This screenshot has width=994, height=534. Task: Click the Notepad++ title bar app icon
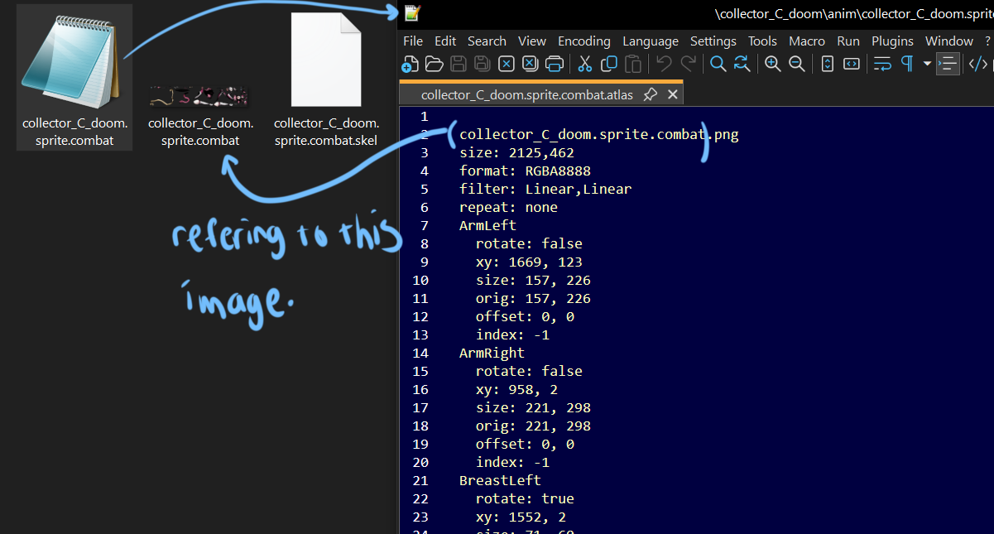coord(412,12)
